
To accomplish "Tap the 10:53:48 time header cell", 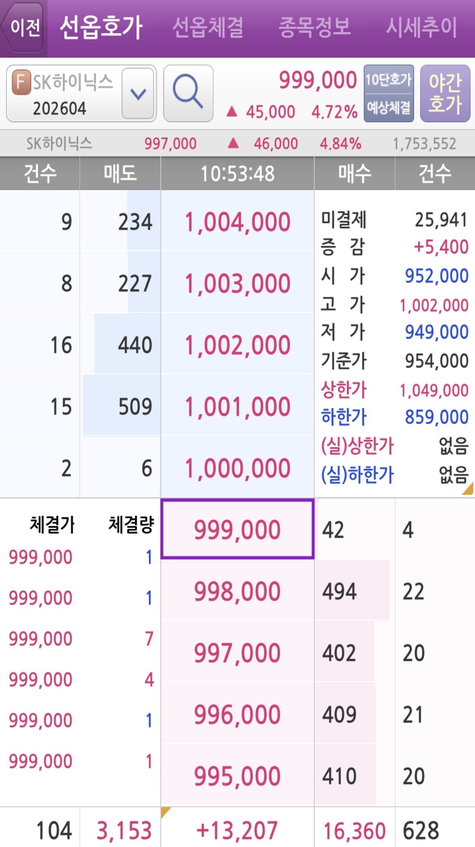I will [x=237, y=173].
